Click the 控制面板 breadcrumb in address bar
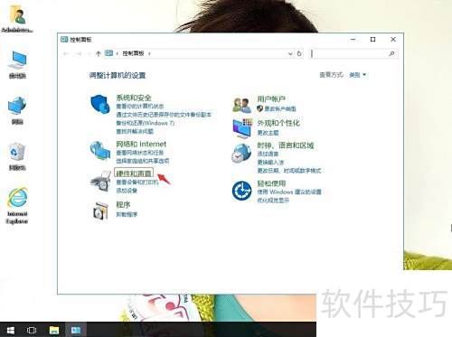 [133, 53]
